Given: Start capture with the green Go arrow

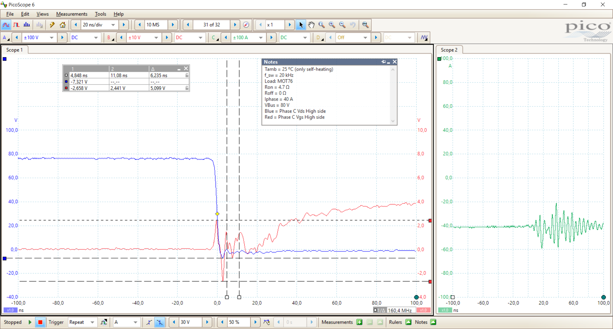Looking at the screenshot, I should (30, 322).
